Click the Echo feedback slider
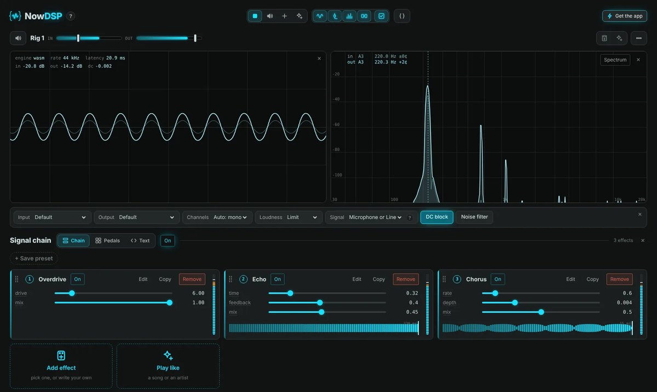657x392 pixels. pyautogui.click(x=327, y=302)
